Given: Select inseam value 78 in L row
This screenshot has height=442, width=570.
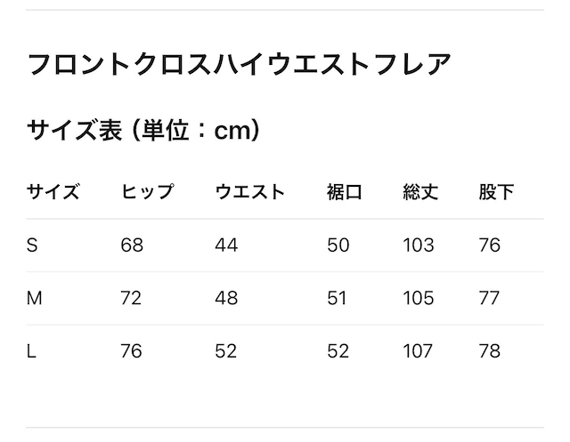Looking at the screenshot, I should (490, 351).
